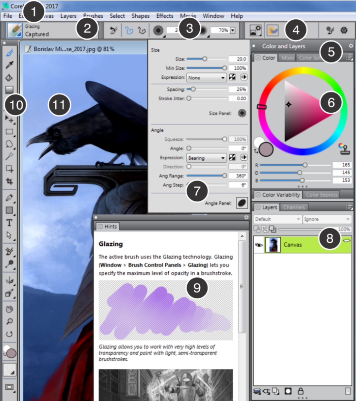The image size is (356, 401).
Task: Select the Rectangular Selection tool
Action: pos(9,132)
